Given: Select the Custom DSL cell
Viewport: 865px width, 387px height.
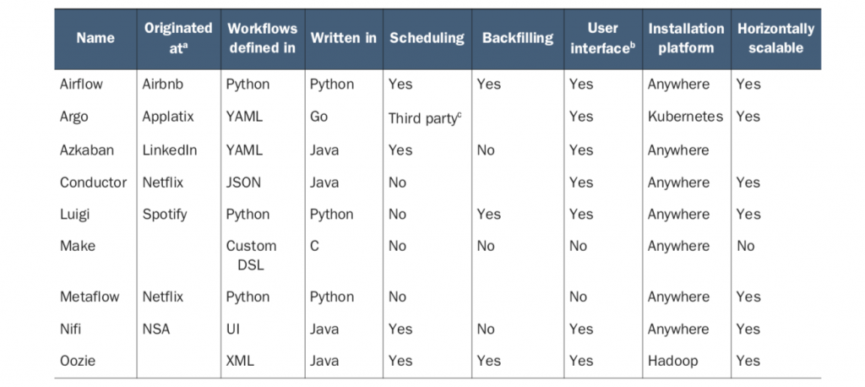Looking at the screenshot, I should coord(251,253).
